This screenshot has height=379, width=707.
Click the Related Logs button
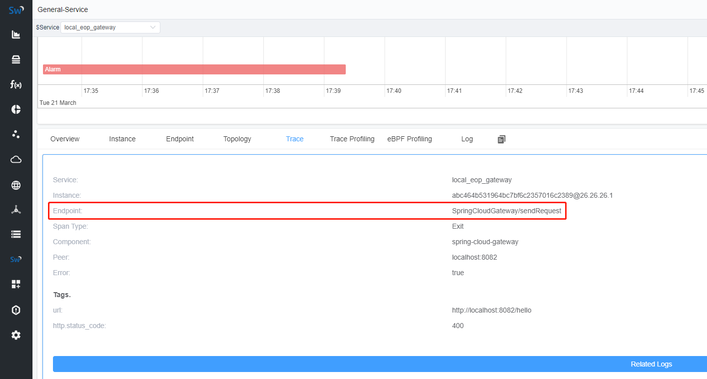[x=651, y=364]
